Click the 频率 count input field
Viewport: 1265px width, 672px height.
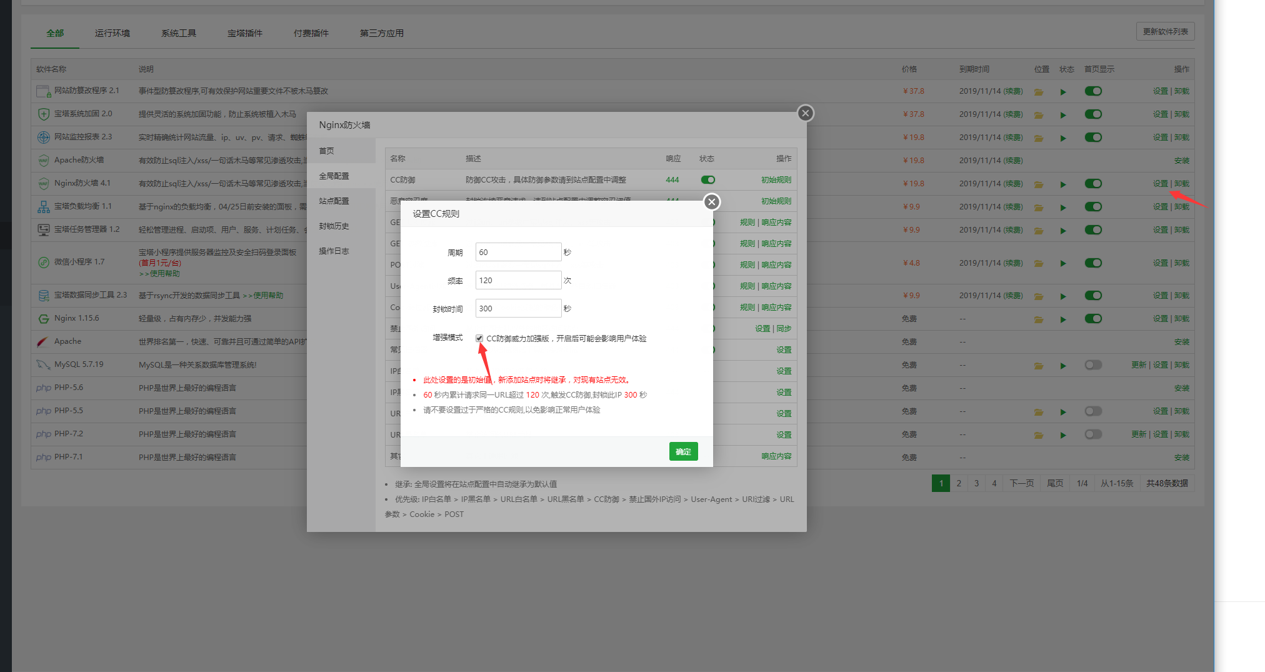point(518,280)
